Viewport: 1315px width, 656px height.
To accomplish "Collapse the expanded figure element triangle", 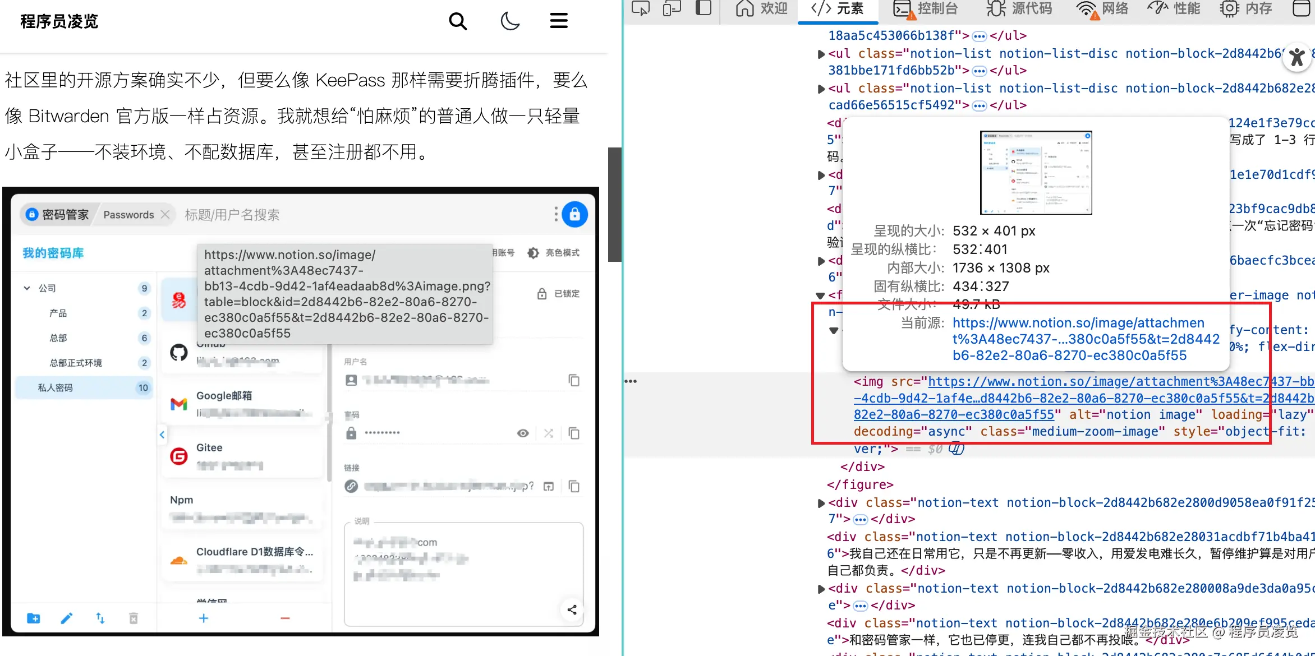I will point(820,295).
